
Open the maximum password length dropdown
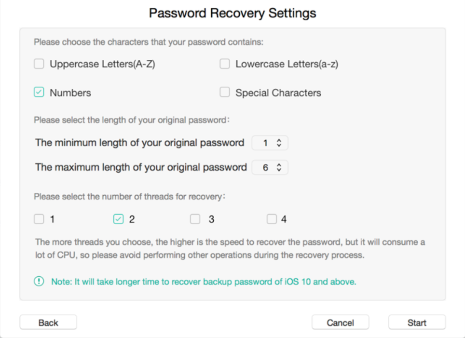pyautogui.click(x=270, y=168)
